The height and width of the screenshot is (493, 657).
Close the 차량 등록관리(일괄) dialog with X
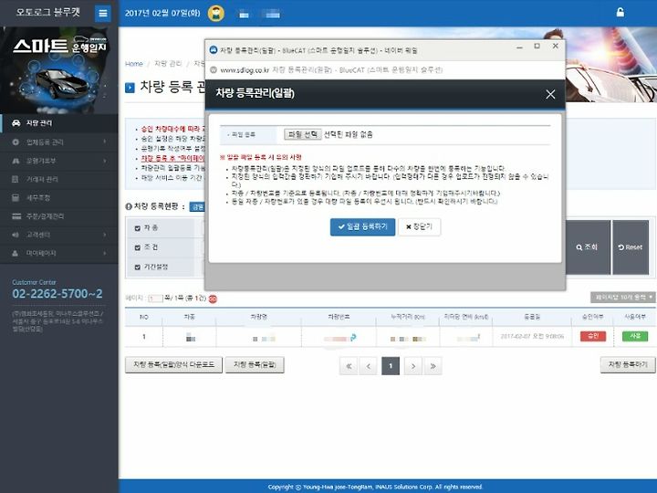(x=550, y=94)
